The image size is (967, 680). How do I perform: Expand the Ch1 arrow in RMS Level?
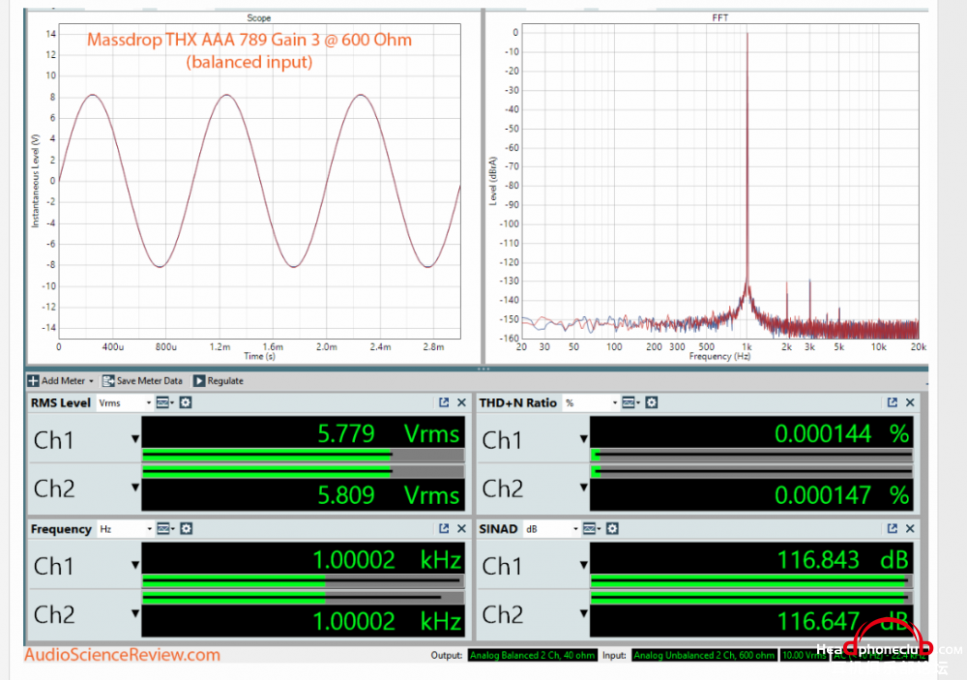click(x=135, y=439)
